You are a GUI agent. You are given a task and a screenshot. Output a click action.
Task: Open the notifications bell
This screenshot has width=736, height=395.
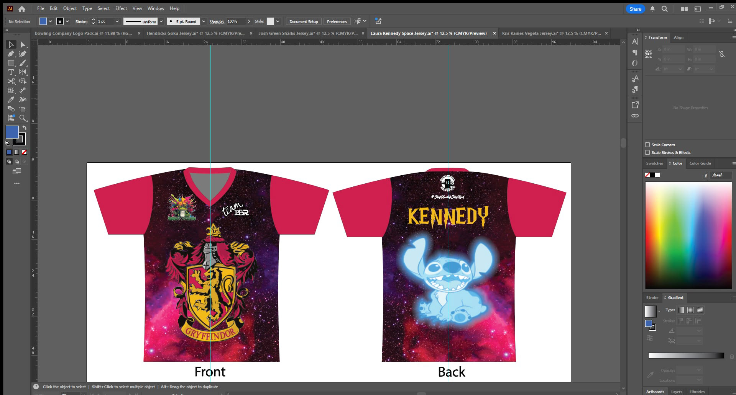652,9
